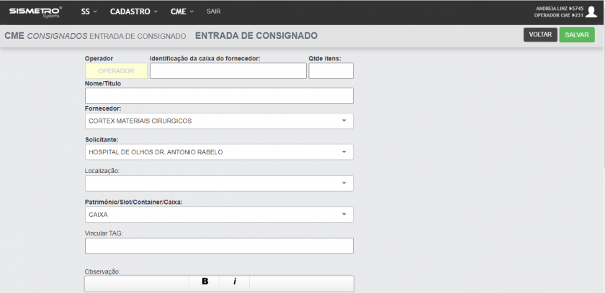The image size is (605, 293).
Task: Click the CME breadcrumb text
Action: coord(14,36)
